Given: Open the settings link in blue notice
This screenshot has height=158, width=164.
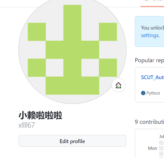Looking at the screenshot, I should [150, 35].
